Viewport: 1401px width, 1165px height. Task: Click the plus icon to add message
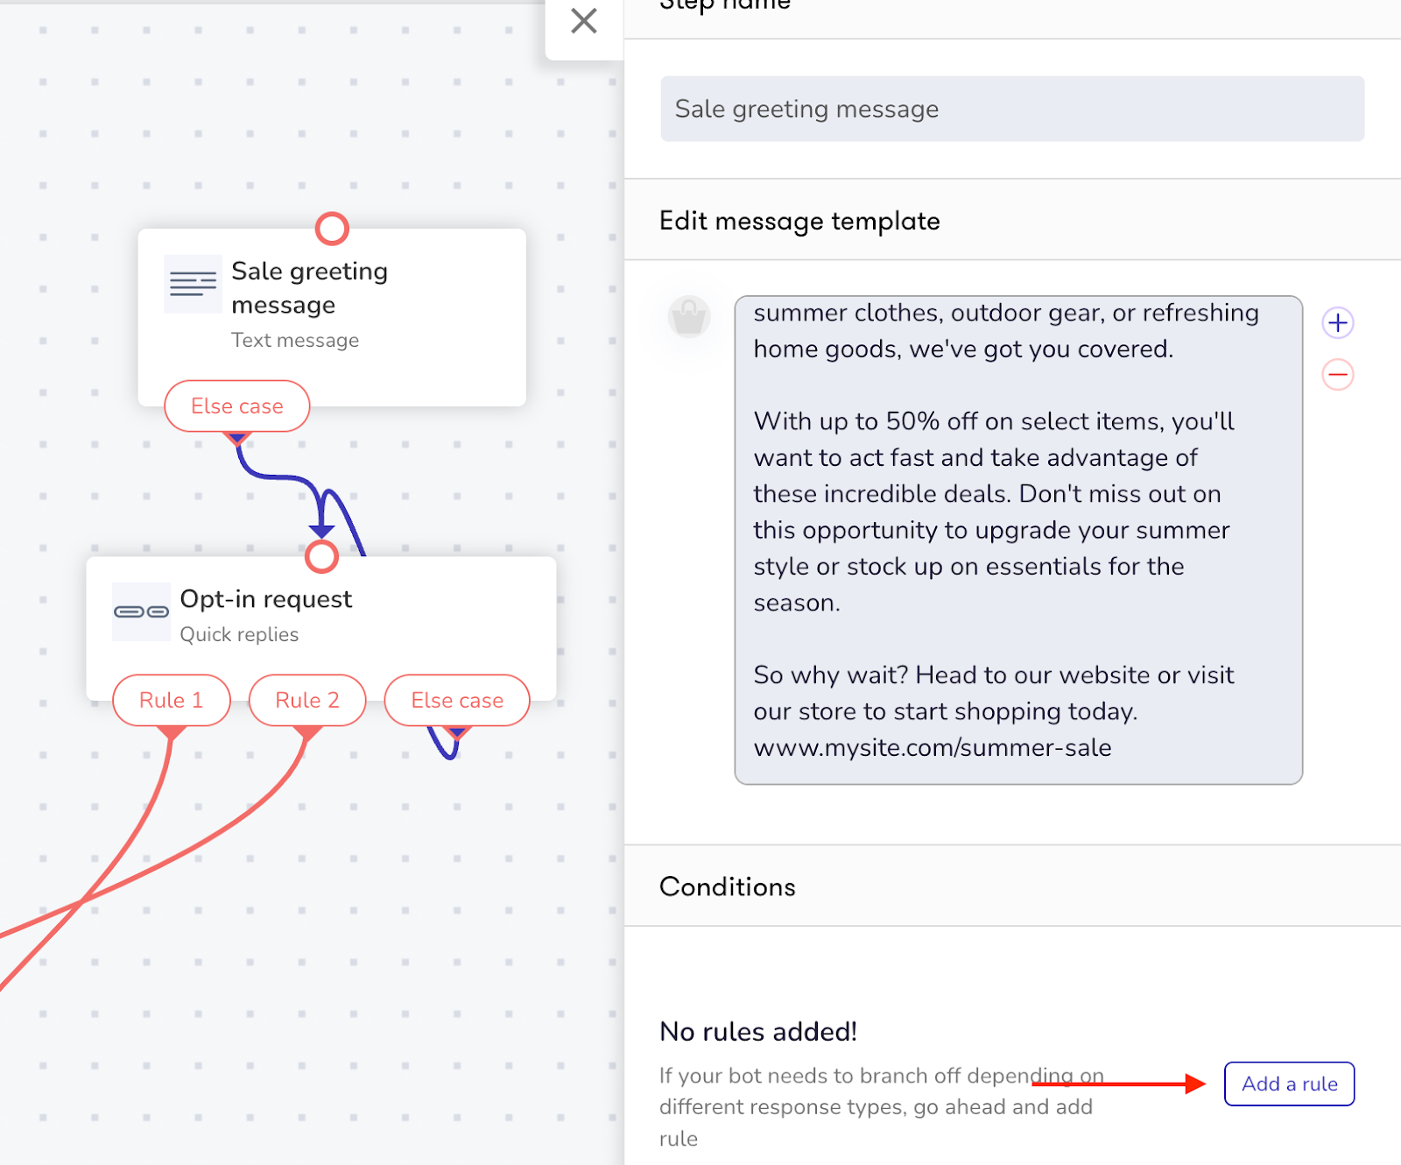(1337, 323)
